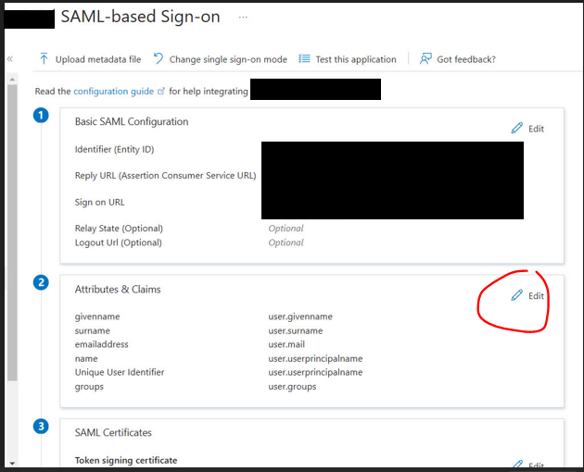
Task: Click the user.groups value
Action: point(292,387)
